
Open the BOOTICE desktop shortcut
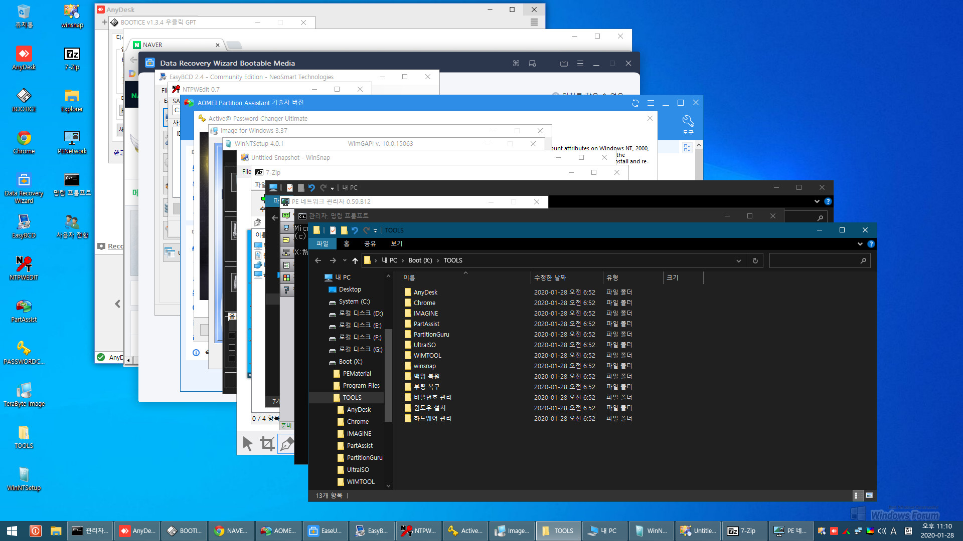(24, 100)
